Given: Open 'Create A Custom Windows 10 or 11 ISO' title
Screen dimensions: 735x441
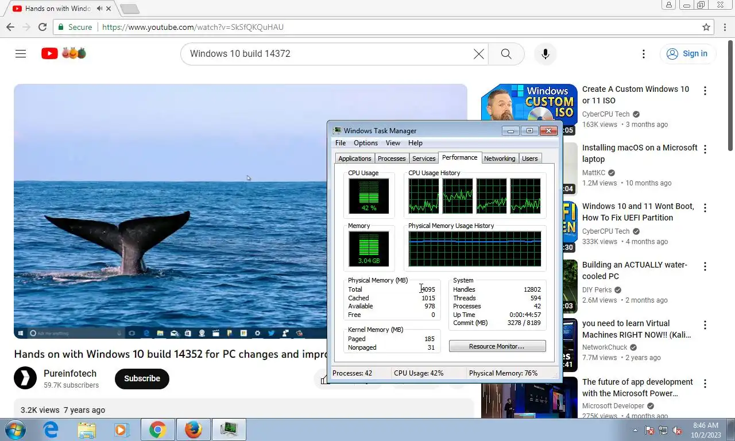Looking at the screenshot, I should click(x=636, y=95).
